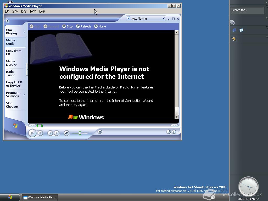Click the Play button in the player controls
The height and width of the screenshot is (201, 268).
pyautogui.click(x=32, y=133)
